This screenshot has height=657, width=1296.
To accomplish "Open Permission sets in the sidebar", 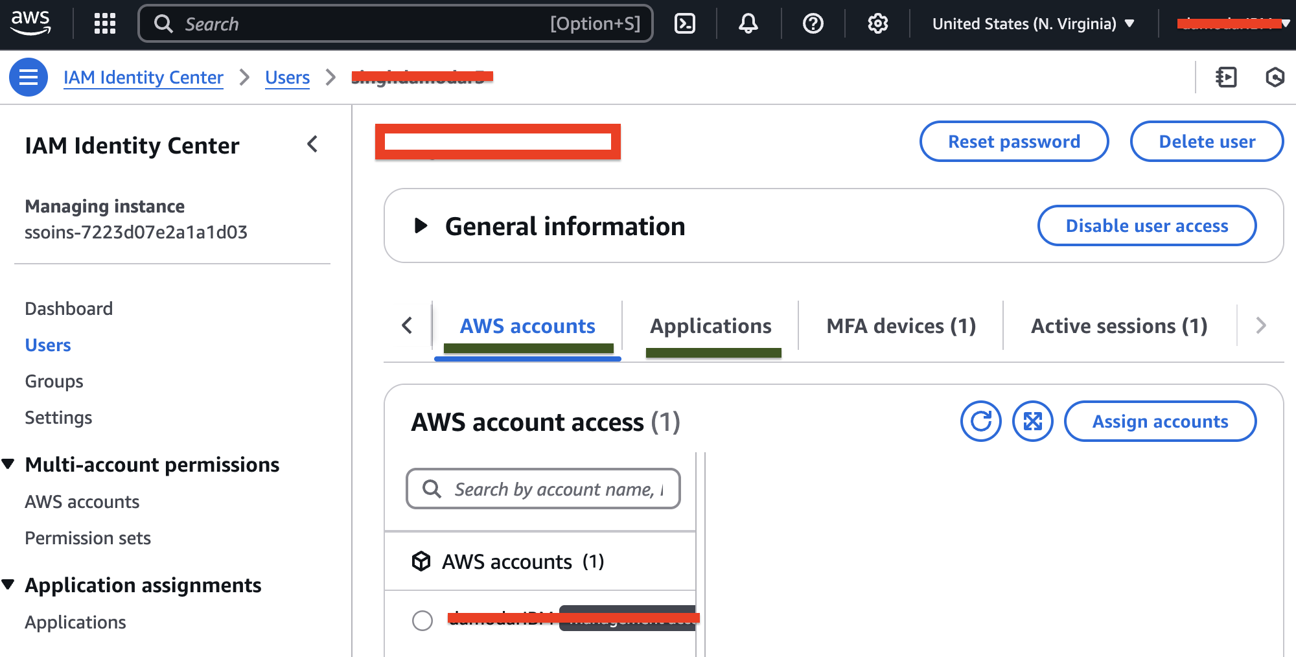I will click(x=87, y=538).
